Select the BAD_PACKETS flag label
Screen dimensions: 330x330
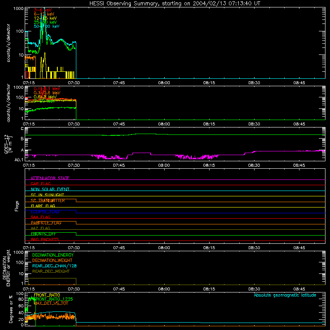[45, 239]
